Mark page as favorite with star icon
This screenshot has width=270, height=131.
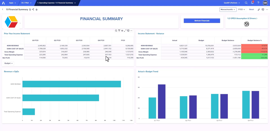[36, 10]
